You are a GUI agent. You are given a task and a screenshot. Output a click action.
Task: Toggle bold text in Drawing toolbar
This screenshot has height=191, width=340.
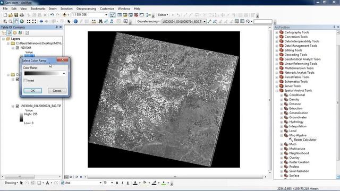pyautogui.click(x=117, y=183)
